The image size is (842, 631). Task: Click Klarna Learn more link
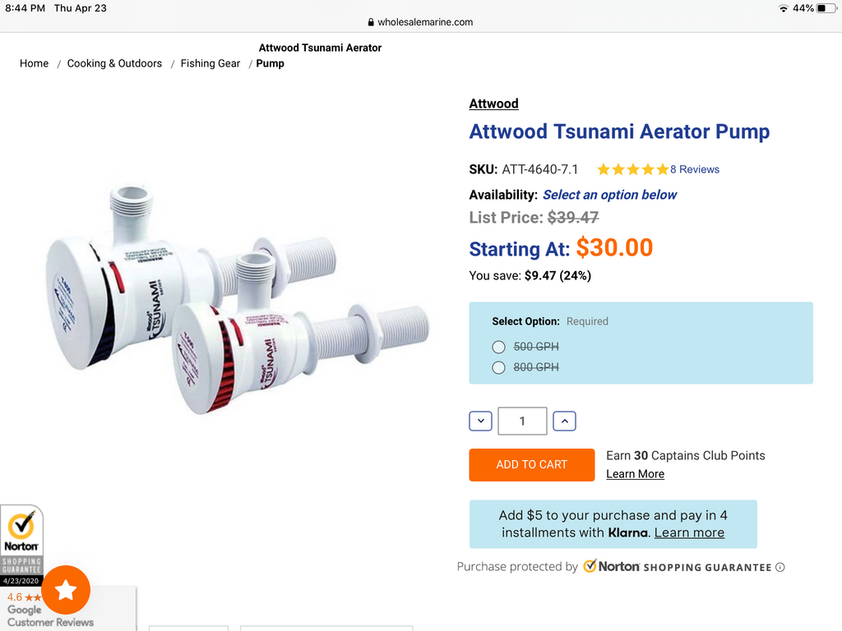(689, 532)
